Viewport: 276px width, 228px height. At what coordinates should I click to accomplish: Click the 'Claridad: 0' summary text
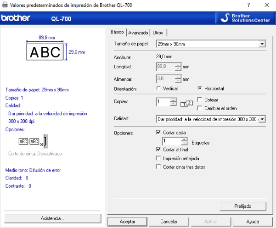(x=17, y=178)
